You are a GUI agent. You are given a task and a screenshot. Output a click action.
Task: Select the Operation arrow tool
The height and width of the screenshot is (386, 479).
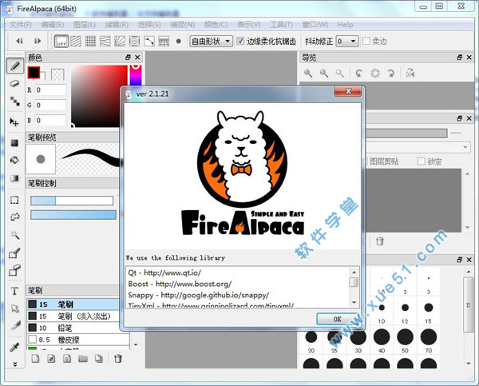(14, 308)
